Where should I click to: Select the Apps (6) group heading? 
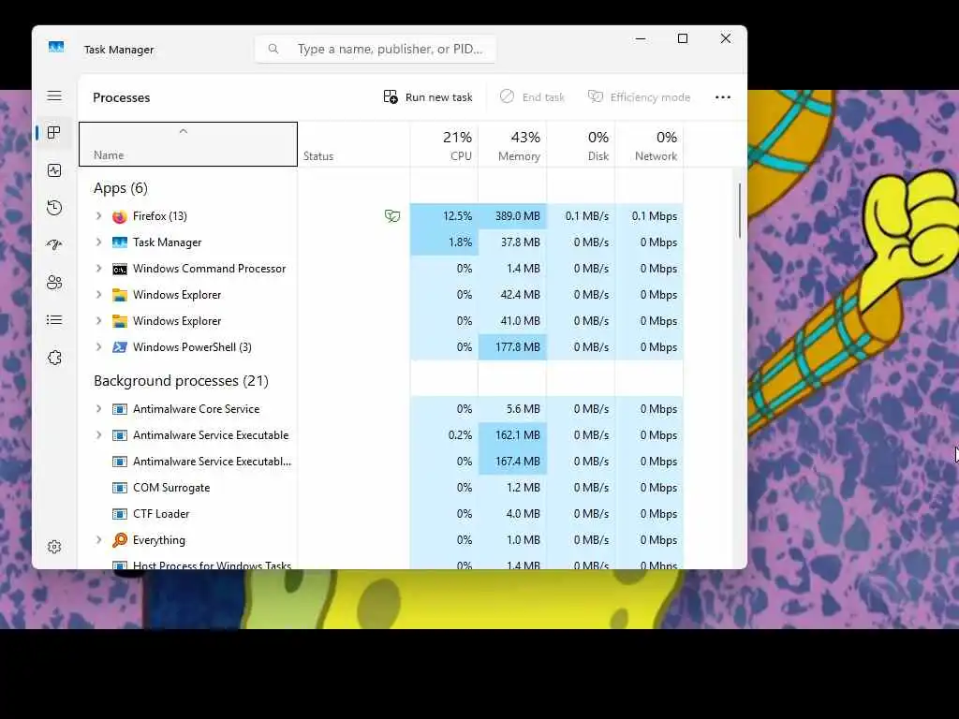coord(121,188)
